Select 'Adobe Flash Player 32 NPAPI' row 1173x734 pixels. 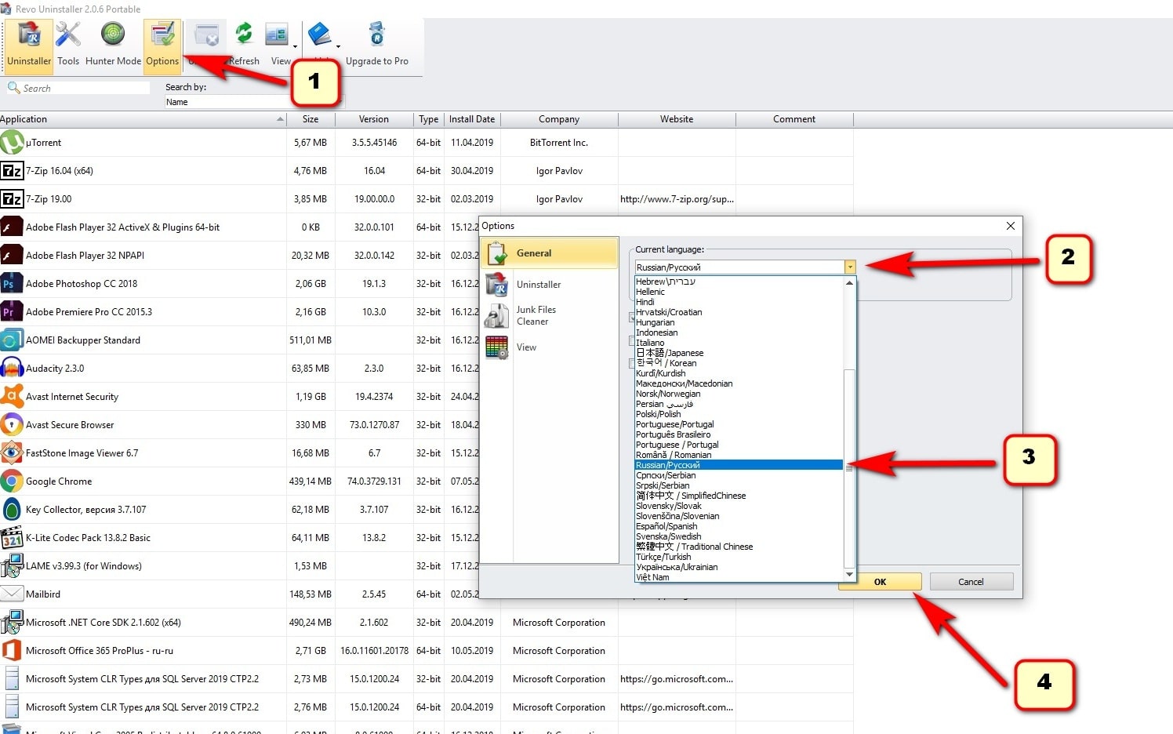(85, 256)
